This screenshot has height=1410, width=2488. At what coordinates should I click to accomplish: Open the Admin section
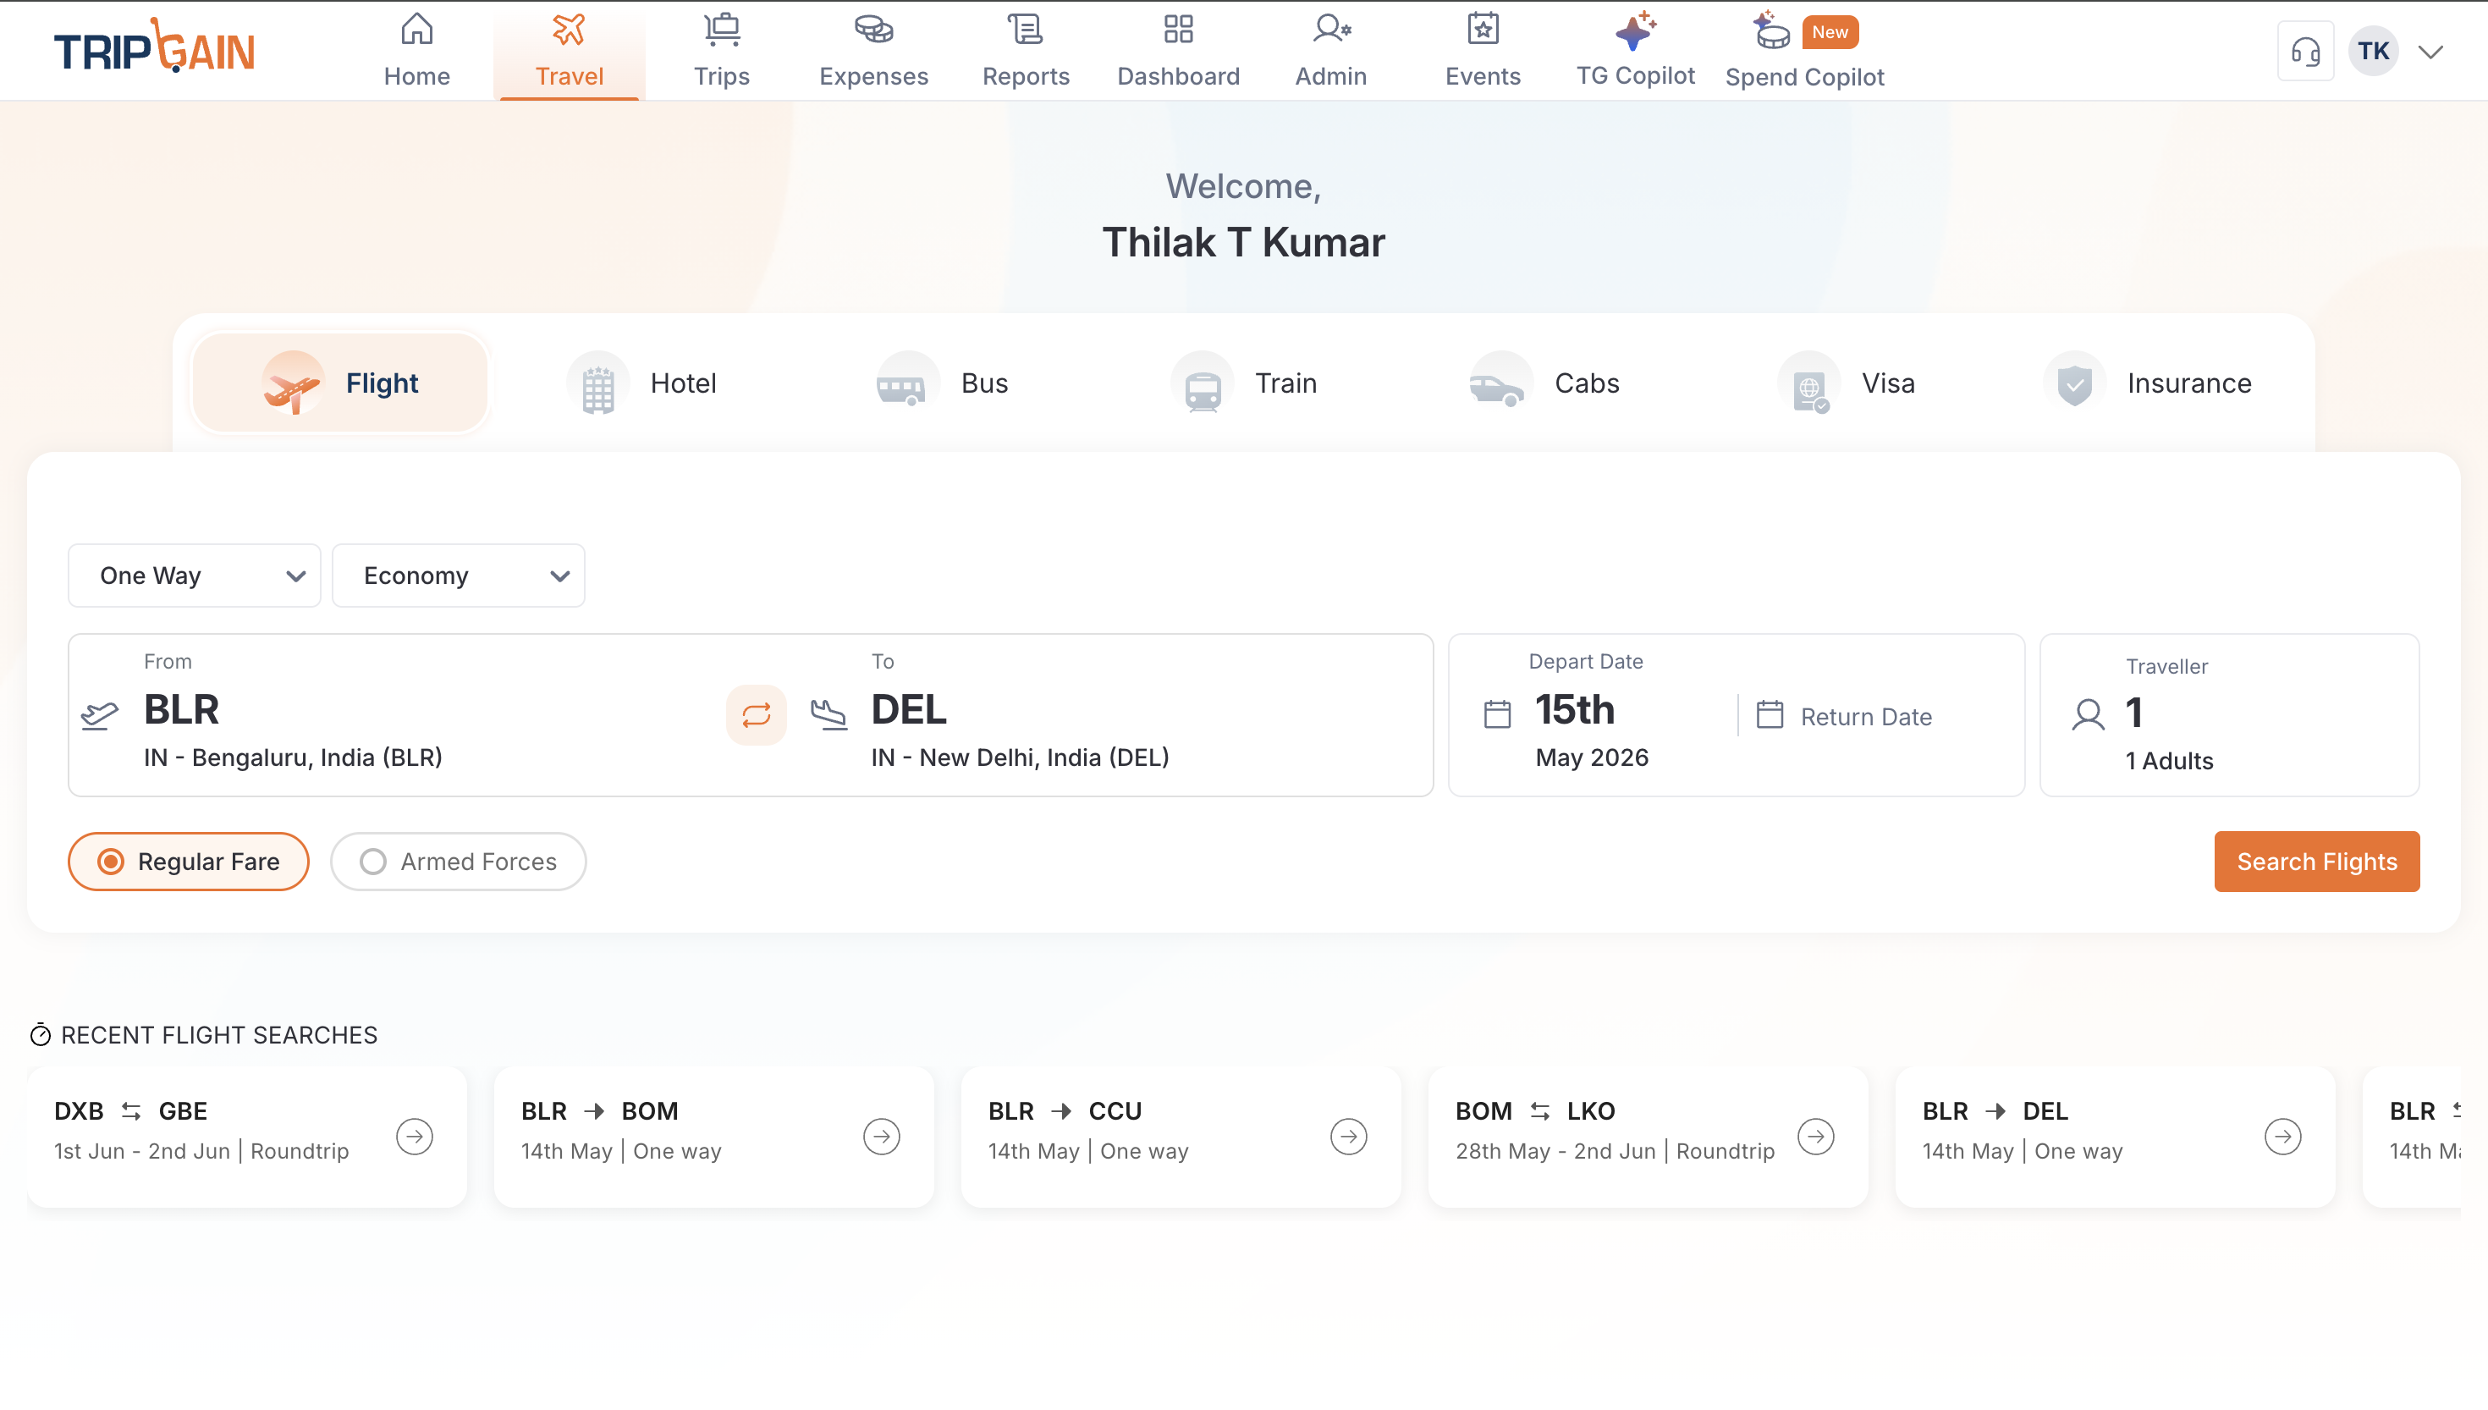[x=1331, y=51]
